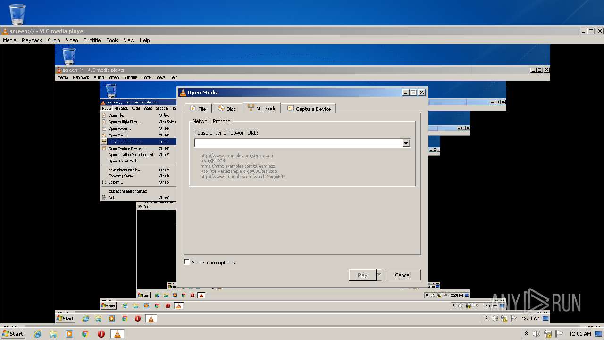The width and height of the screenshot is (604, 340).
Task: Launch Internet Explorer from the taskbar
Action: click(37, 334)
